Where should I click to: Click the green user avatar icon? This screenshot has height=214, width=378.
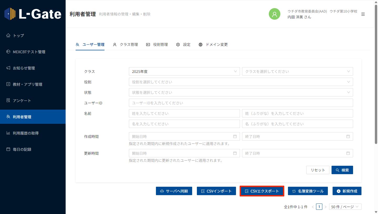click(275, 14)
